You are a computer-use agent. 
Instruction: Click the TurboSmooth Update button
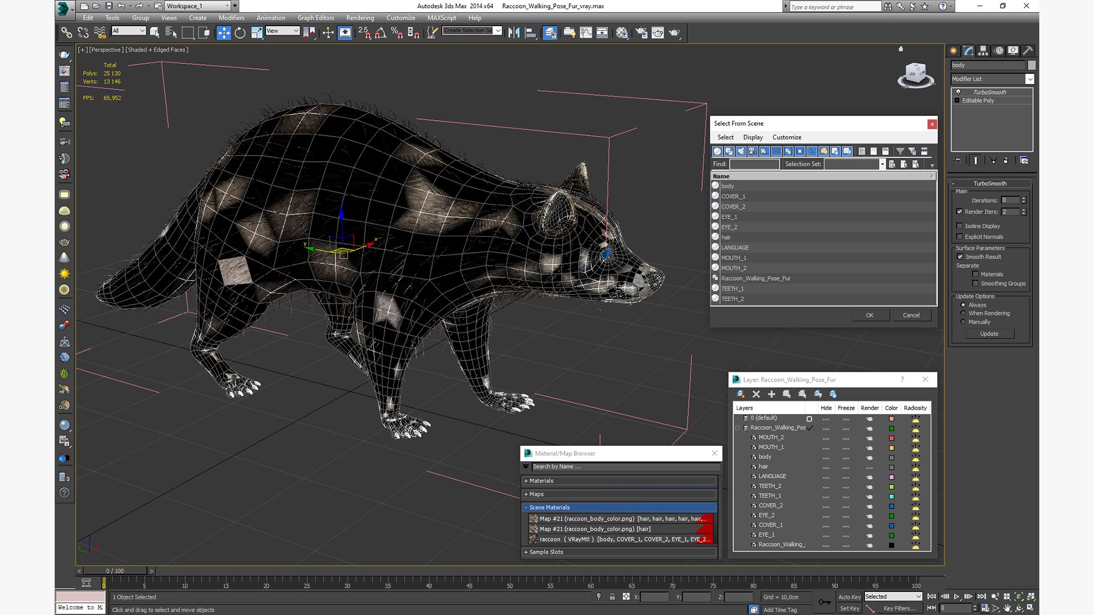click(x=989, y=334)
